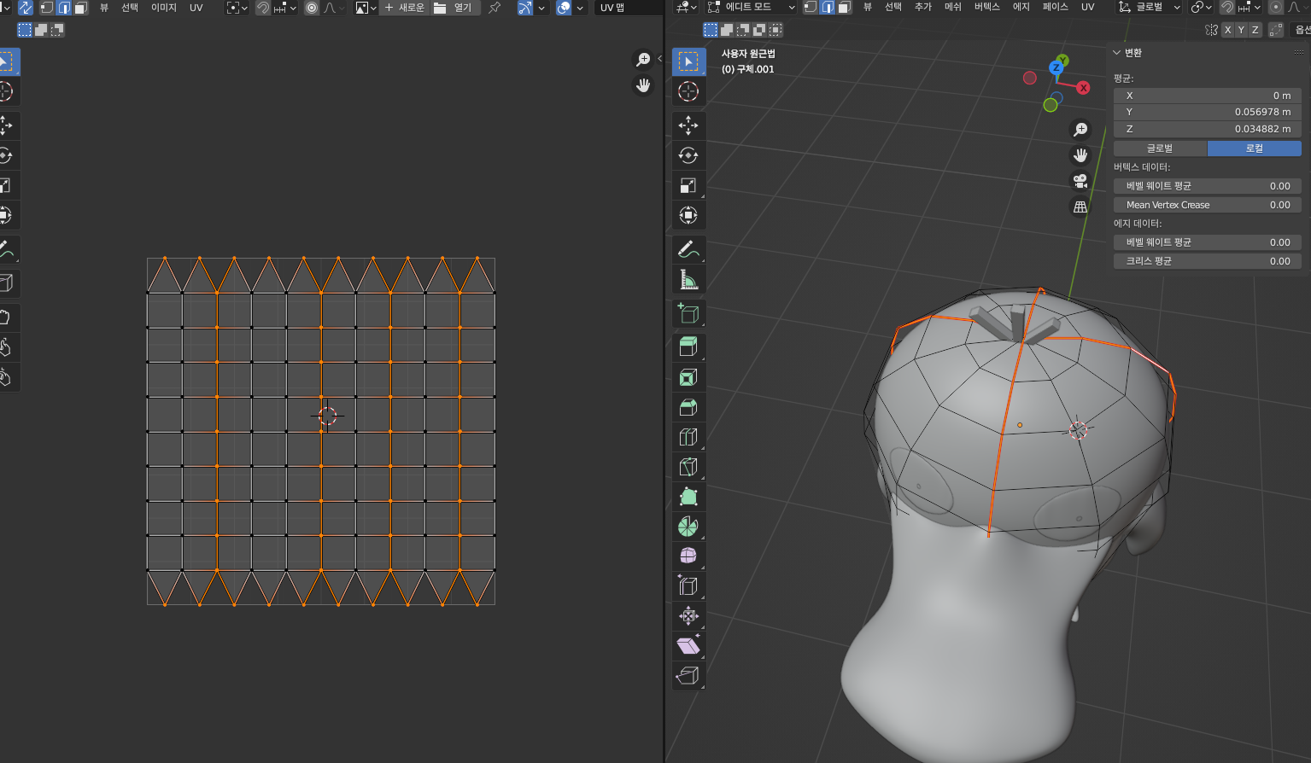This screenshot has width=1311, height=763.
Task: Select the Spin tool
Action: [x=688, y=527]
